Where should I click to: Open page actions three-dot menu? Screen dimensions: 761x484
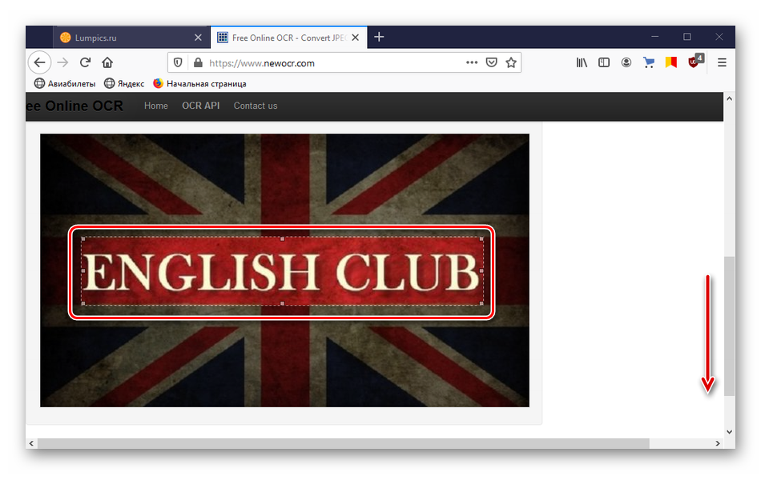472,62
